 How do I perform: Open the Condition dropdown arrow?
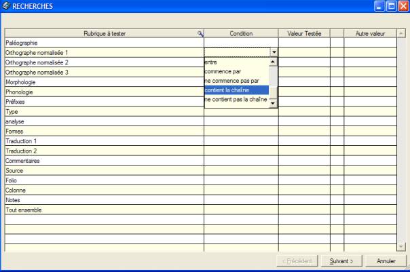274,52
